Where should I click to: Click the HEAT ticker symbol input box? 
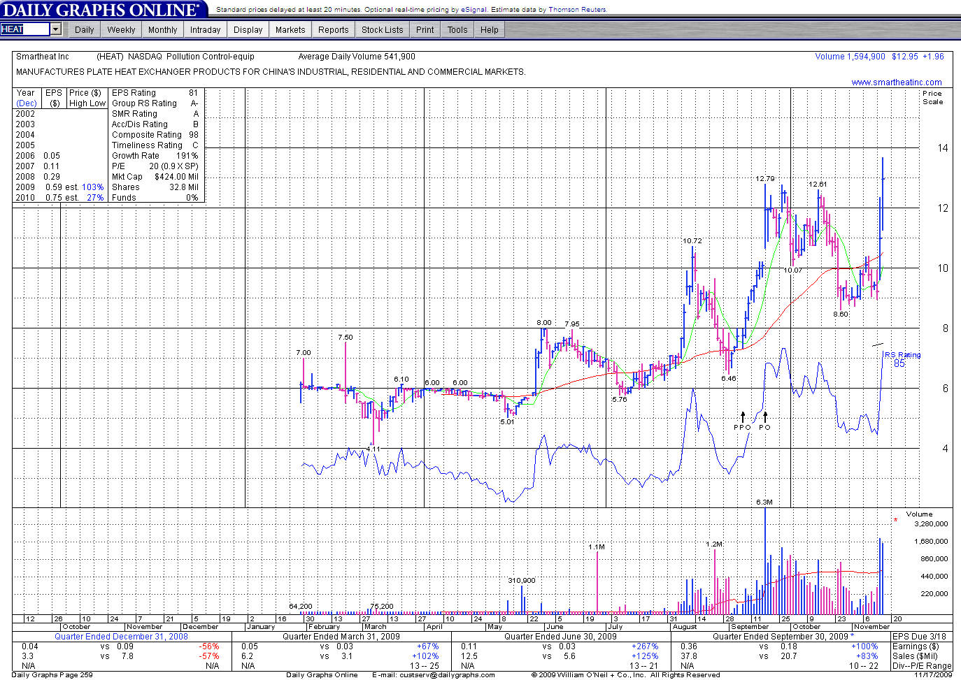click(24, 29)
